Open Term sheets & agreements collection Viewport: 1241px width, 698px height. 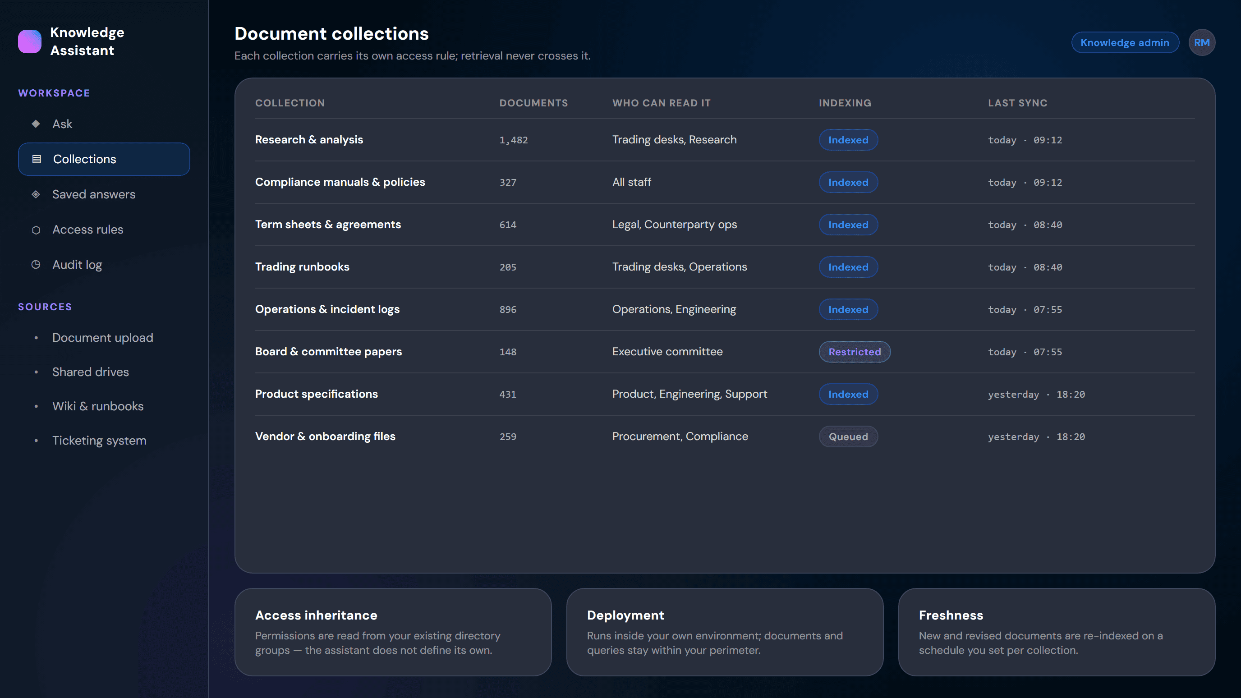[327, 225]
